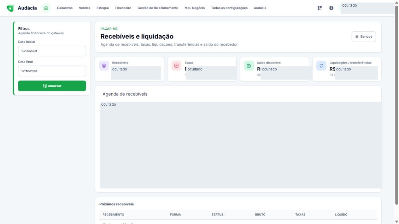The height and width of the screenshot is (224, 399).
Task: Click the TAXAS column header
Action: pyautogui.click(x=300, y=215)
